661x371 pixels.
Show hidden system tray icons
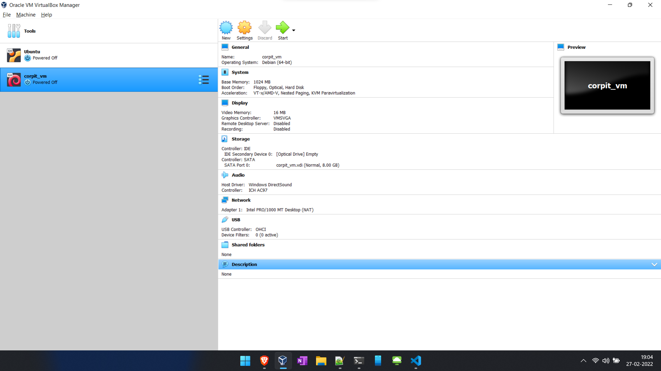coord(583,361)
